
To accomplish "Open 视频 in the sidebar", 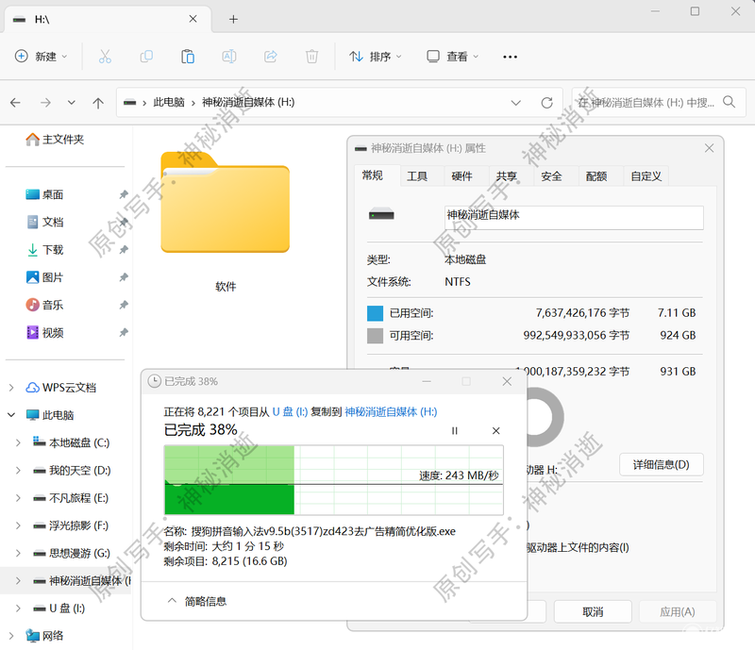I will tap(44, 333).
